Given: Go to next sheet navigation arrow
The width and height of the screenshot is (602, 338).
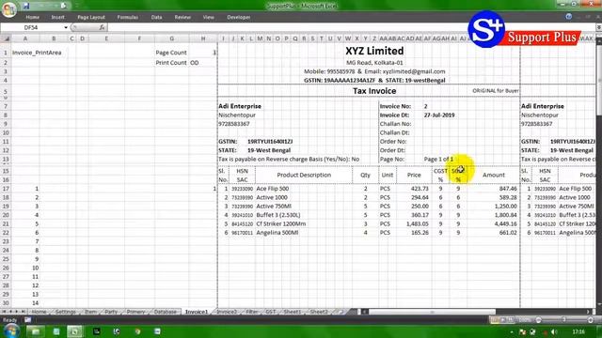Looking at the screenshot, I should tap(17, 312).
